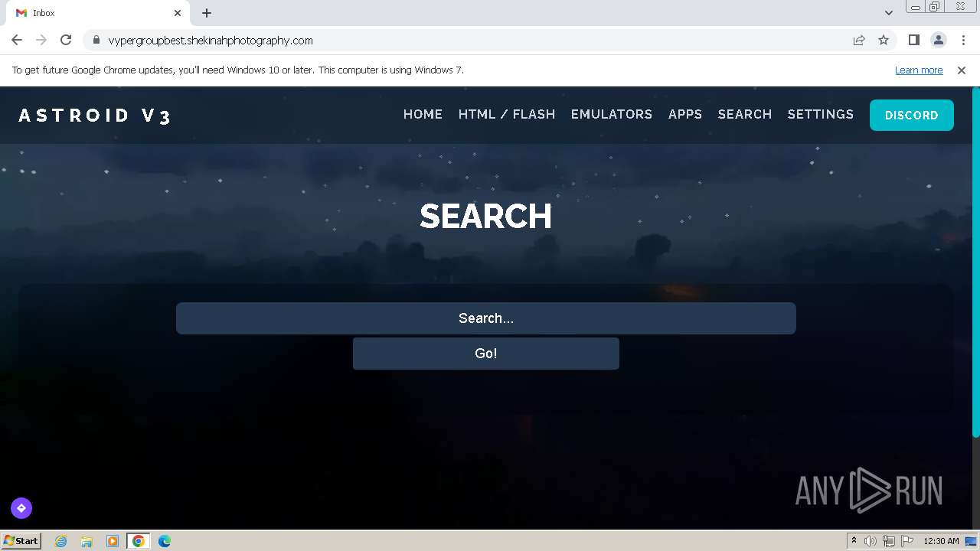Screen dimensions: 980x551
Task: Open the APPS nav item
Action: (685, 114)
